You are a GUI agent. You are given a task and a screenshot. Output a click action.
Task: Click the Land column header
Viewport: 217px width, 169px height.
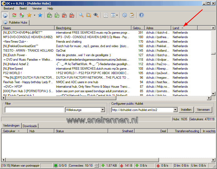(184, 28)
